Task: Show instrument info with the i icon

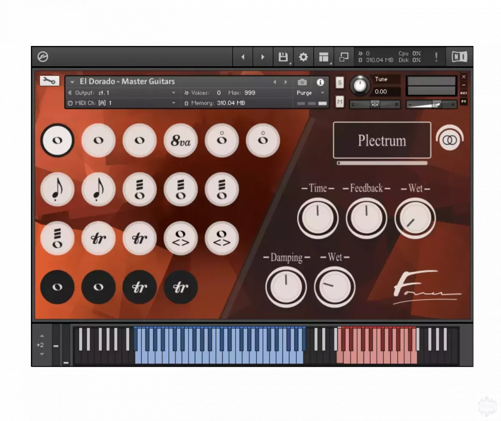Action: click(x=320, y=82)
